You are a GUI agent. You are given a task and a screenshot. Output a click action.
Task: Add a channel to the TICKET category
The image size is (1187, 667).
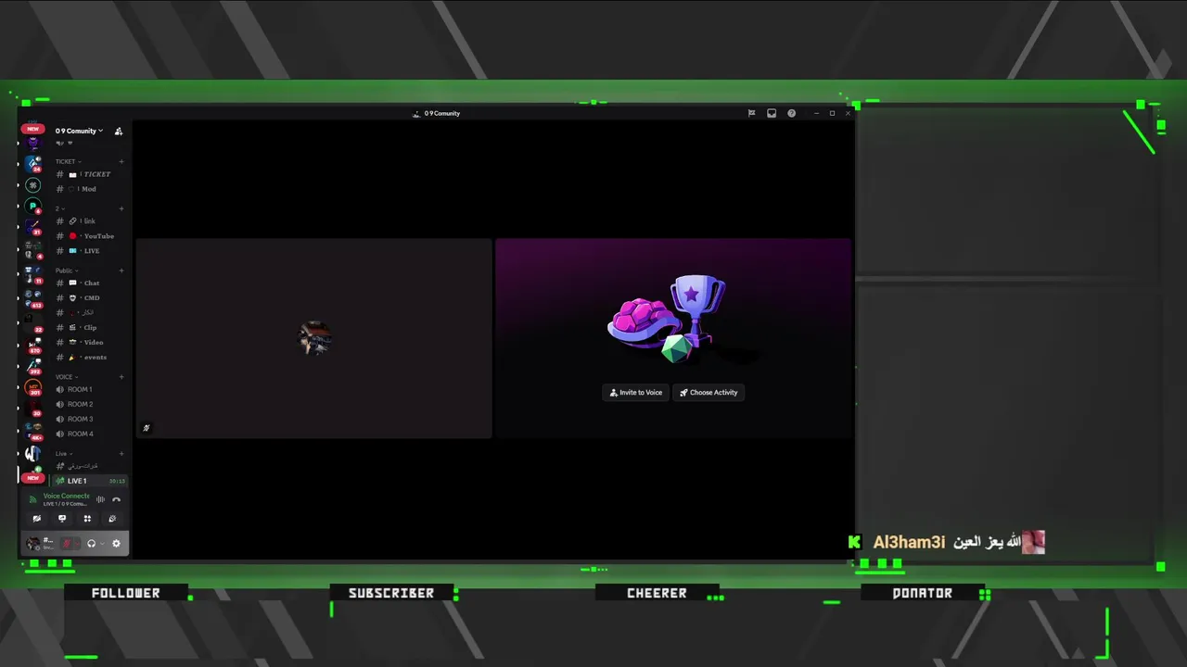(121, 162)
